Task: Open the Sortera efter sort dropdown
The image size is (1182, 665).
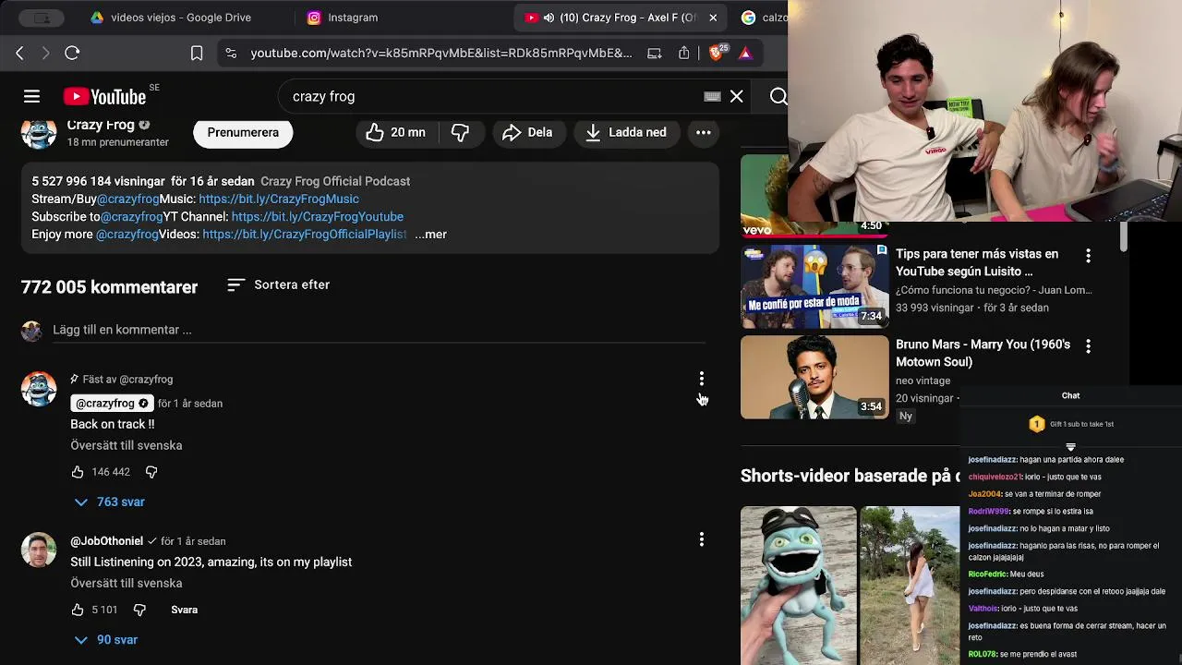Action: click(x=278, y=284)
